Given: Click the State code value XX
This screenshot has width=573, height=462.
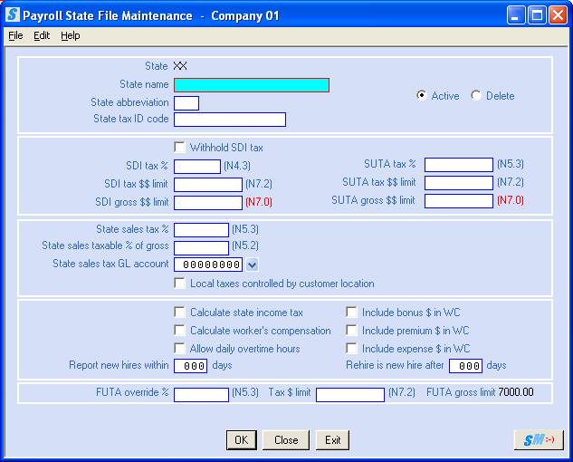Looking at the screenshot, I should tap(180, 66).
